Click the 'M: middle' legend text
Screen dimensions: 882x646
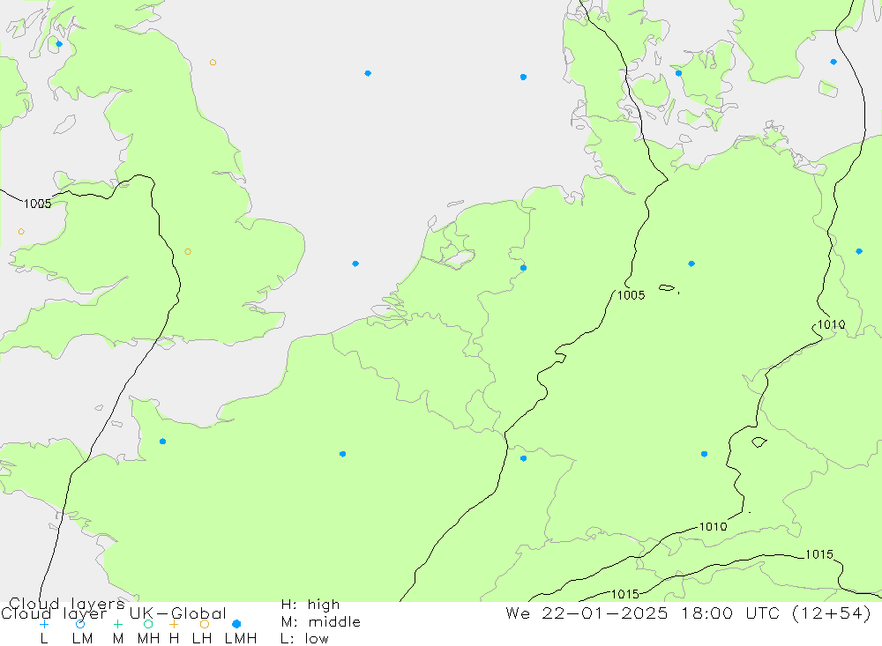coord(321,622)
